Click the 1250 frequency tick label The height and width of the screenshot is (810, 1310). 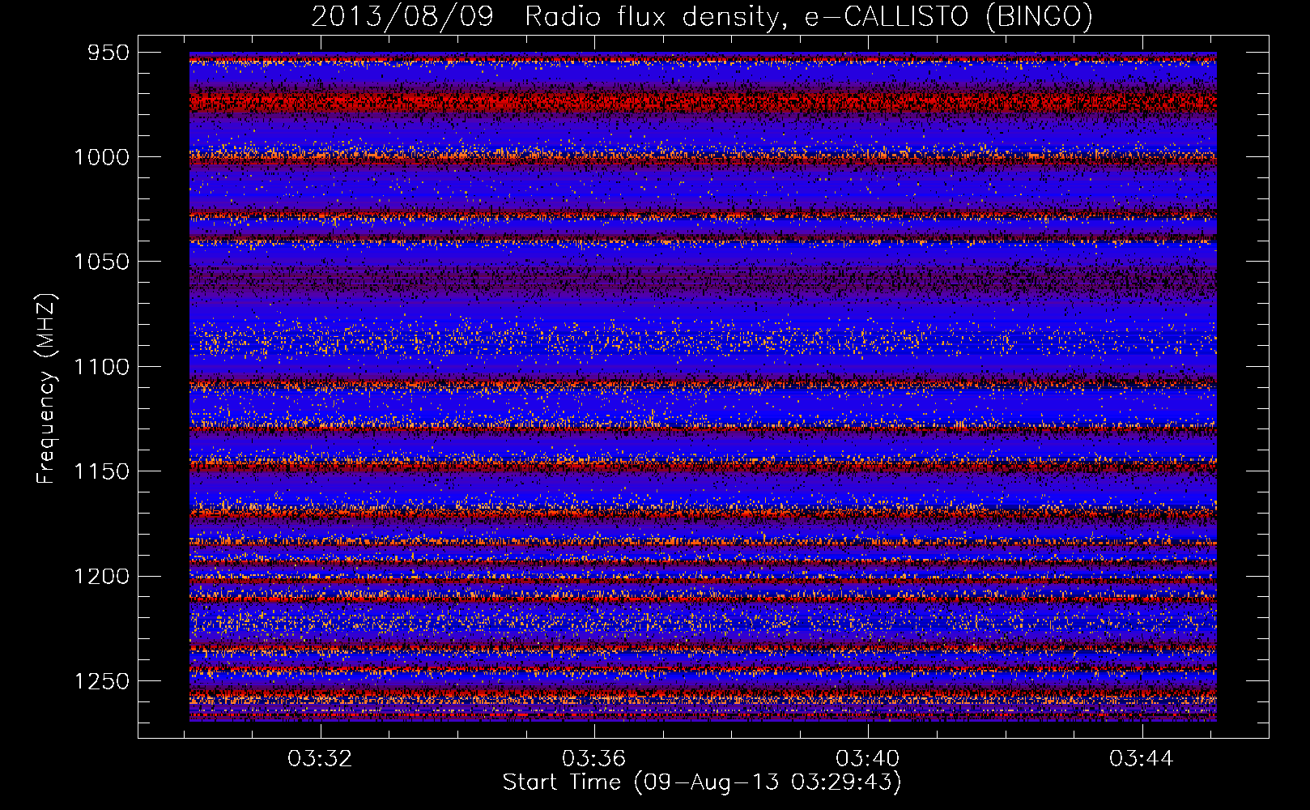101,681
